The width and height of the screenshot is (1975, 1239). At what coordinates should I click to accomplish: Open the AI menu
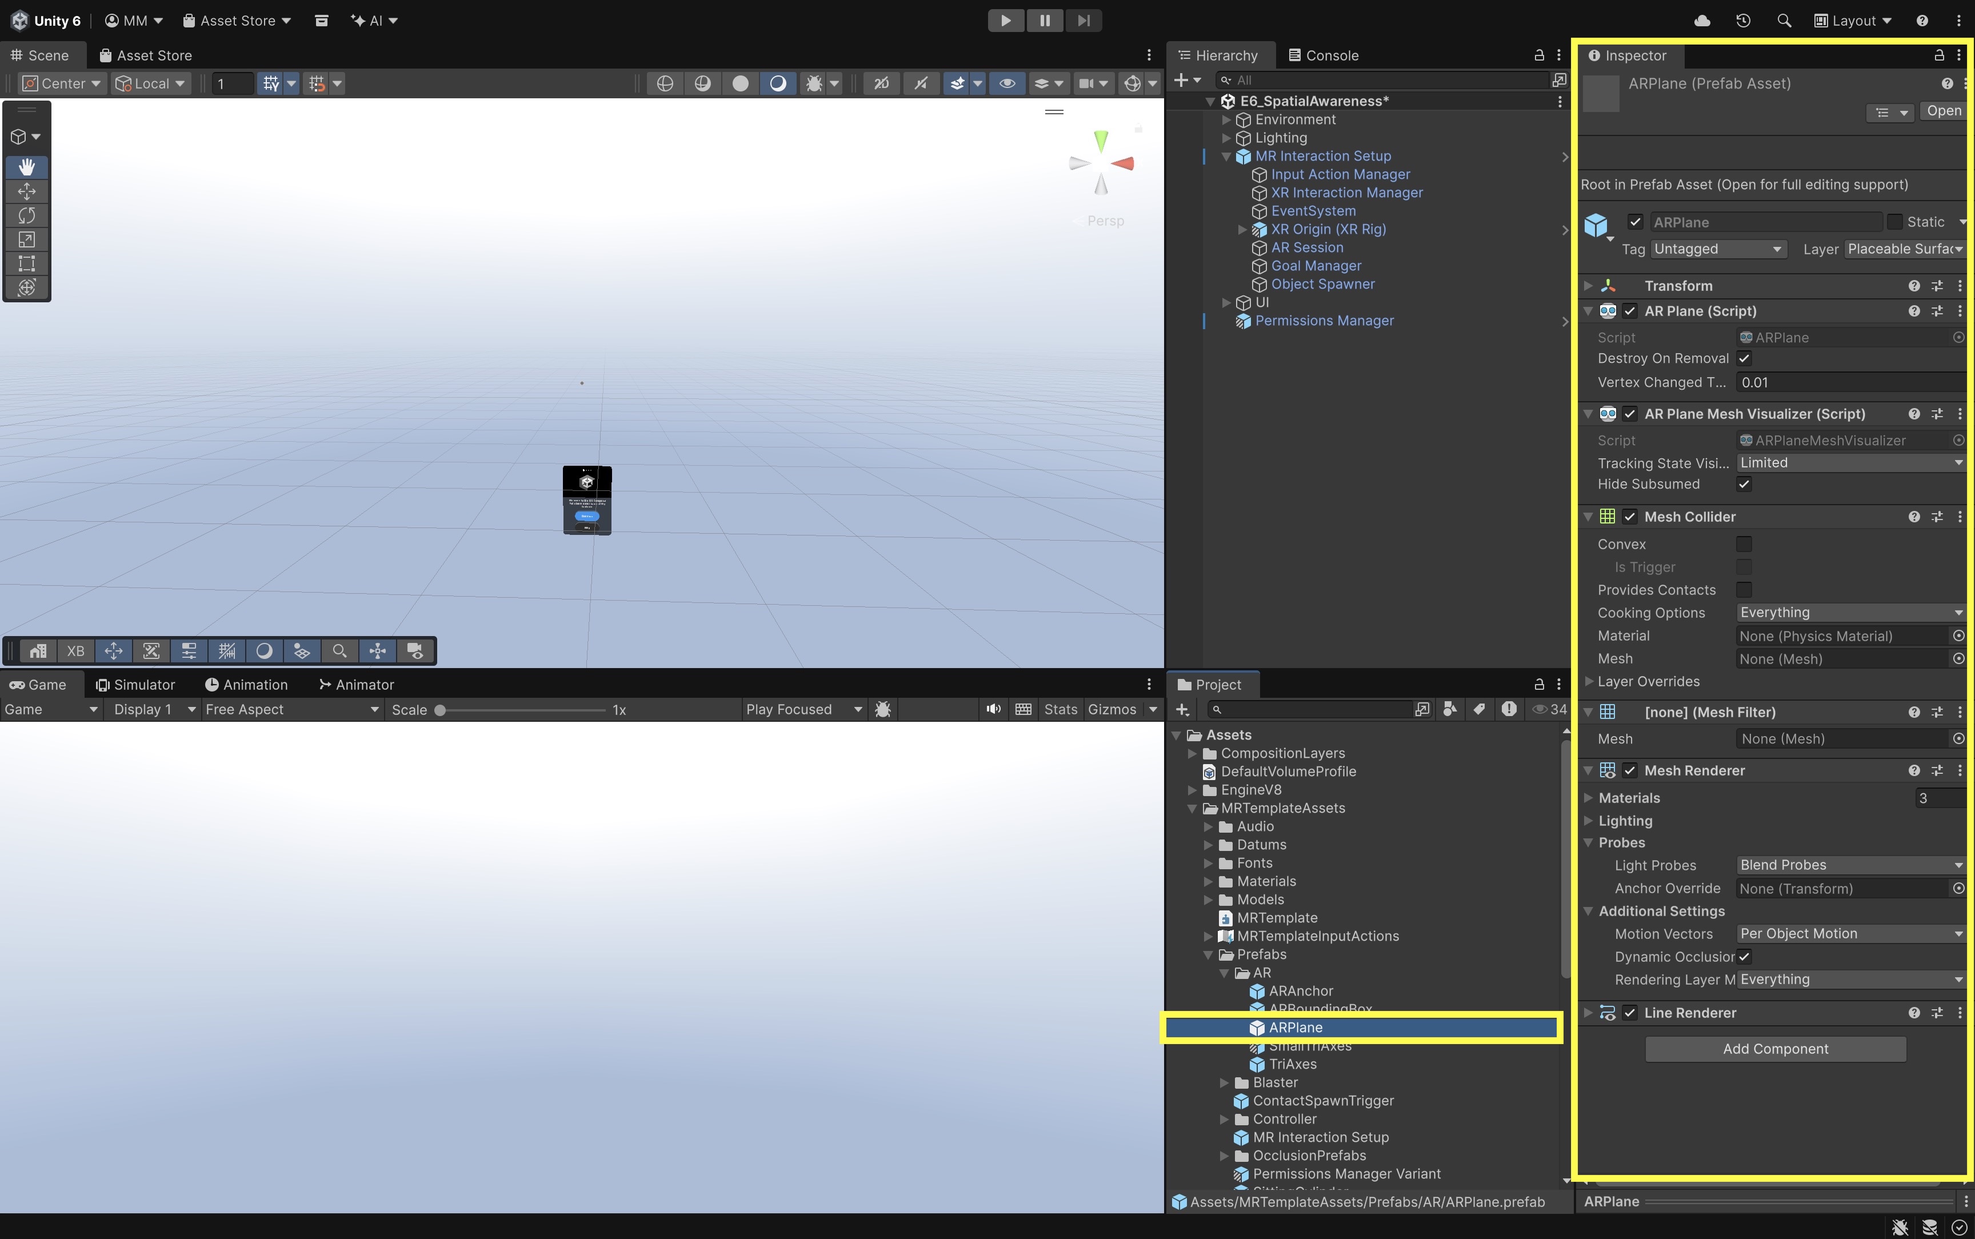374,21
